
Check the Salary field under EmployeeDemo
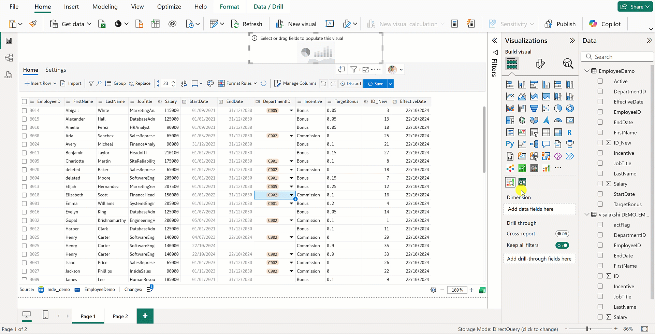click(600, 184)
